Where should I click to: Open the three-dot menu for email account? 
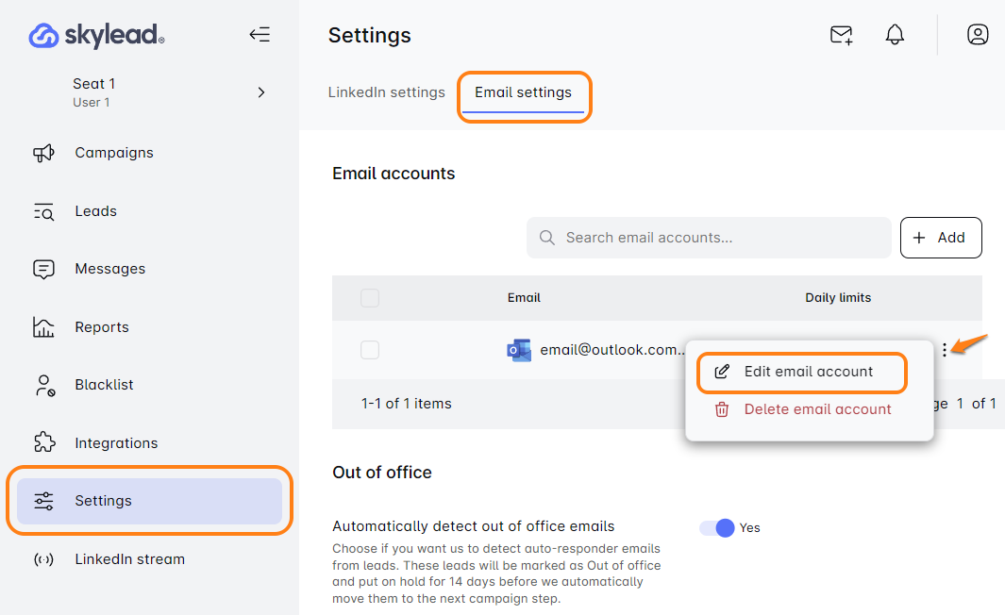click(945, 350)
